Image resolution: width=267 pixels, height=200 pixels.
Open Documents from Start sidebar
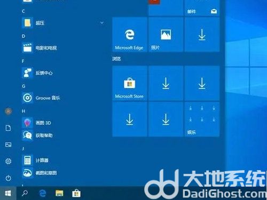click(8, 128)
